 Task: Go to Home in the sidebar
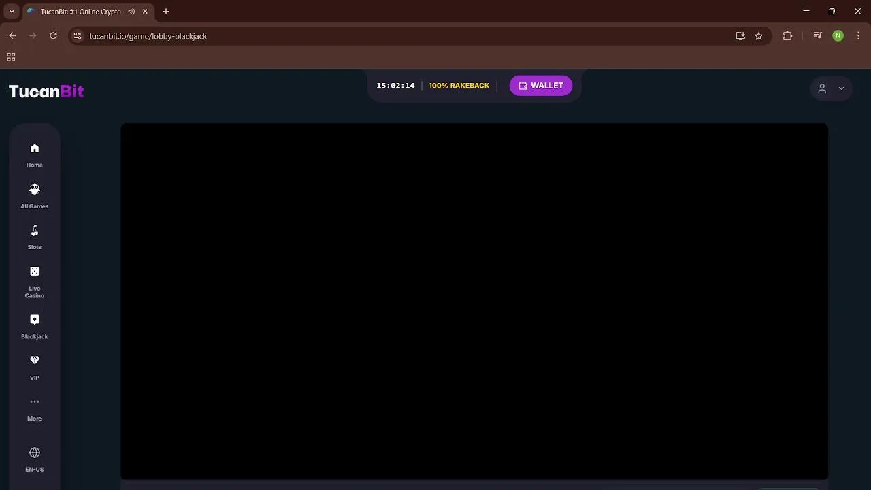point(35,155)
